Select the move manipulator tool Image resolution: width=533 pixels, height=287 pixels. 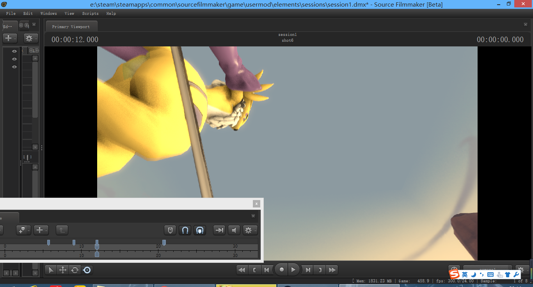62,270
